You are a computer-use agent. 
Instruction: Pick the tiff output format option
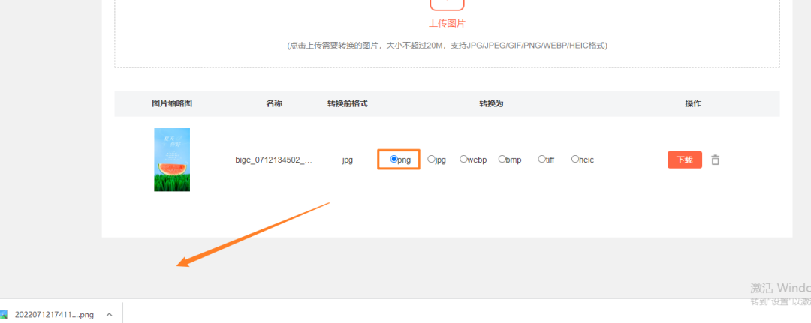click(541, 160)
